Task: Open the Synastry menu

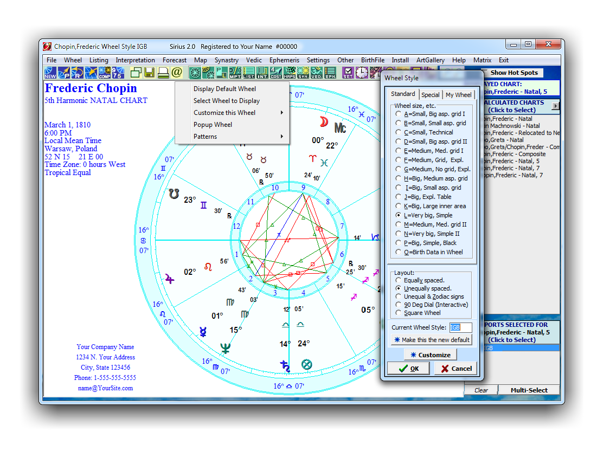Action: click(227, 60)
